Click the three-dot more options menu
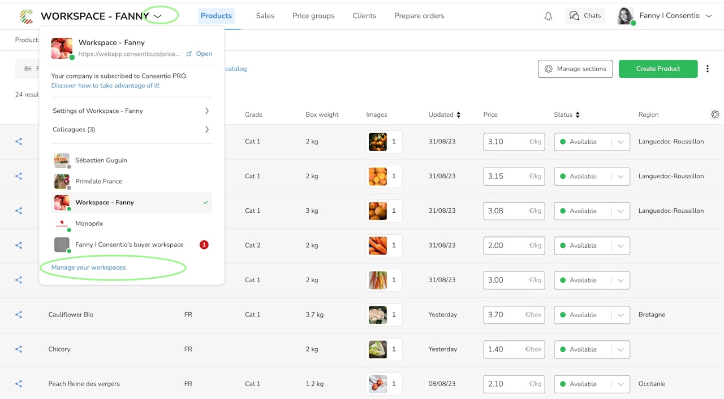This screenshot has height=399, width=724. (x=708, y=69)
